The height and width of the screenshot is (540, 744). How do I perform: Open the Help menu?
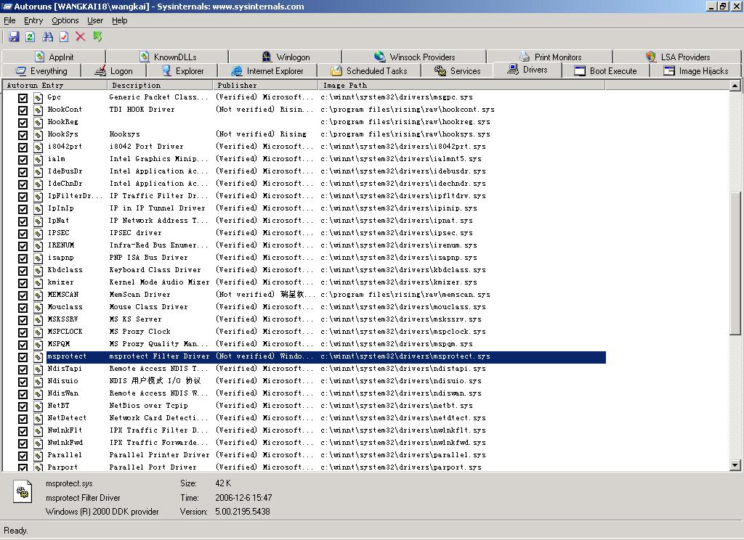(x=120, y=20)
